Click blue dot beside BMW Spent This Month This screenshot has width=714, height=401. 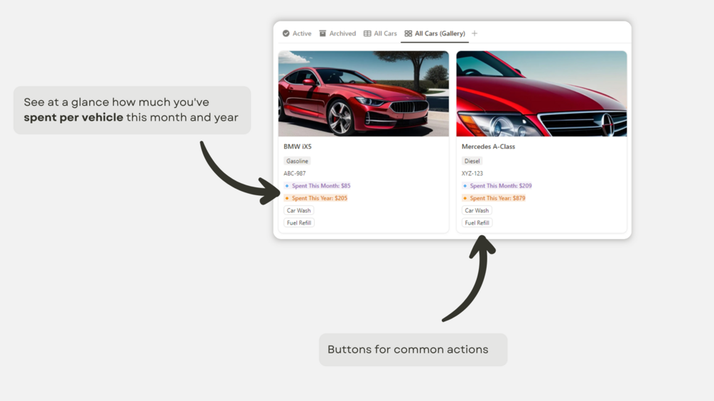(287, 185)
